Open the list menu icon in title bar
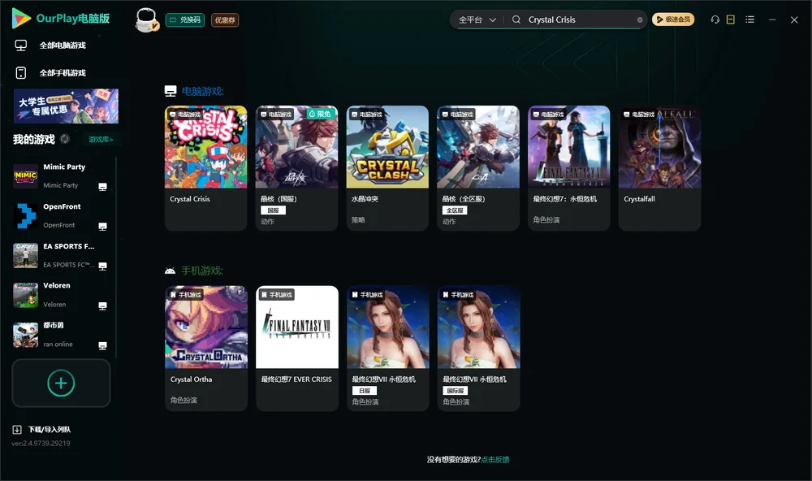 pos(749,19)
